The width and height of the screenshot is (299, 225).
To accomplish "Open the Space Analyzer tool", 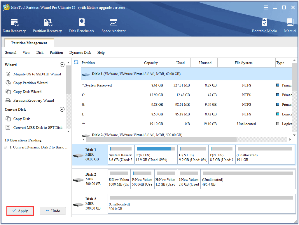I will [113, 25].
